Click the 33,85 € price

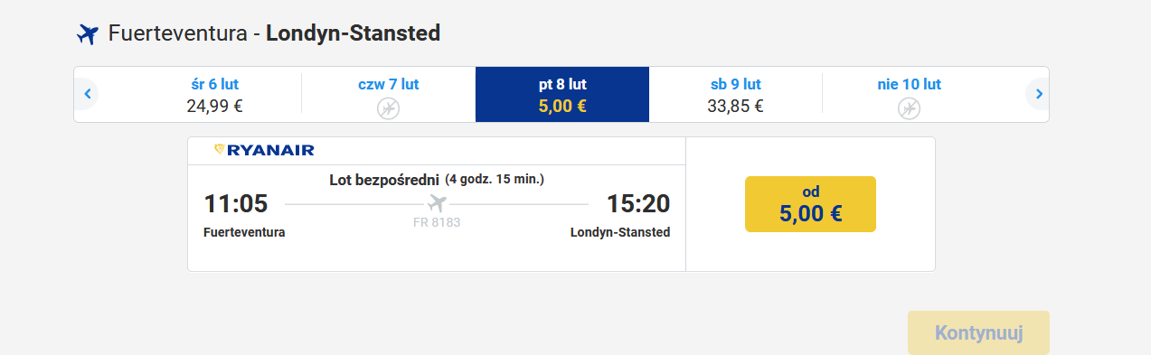736,106
